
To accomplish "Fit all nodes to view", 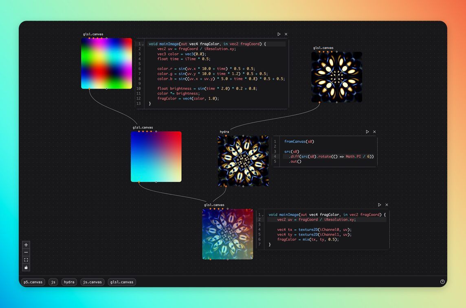I will [x=26, y=260].
